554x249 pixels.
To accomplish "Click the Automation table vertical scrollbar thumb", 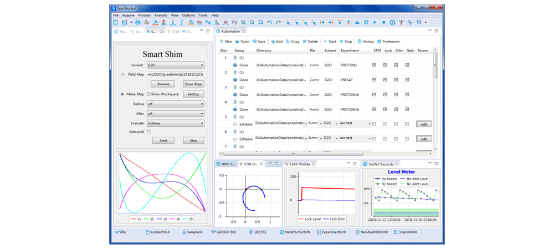I will coord(435,66).
